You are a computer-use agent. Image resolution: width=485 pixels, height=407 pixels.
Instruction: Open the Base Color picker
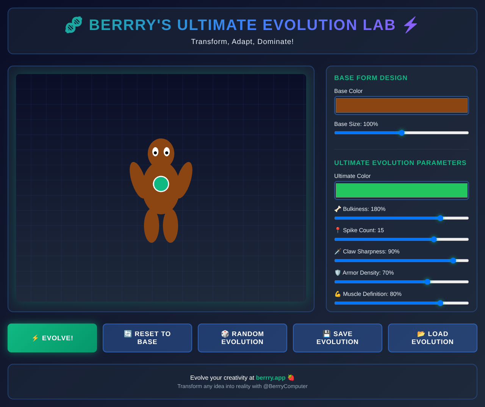[401, 105]
